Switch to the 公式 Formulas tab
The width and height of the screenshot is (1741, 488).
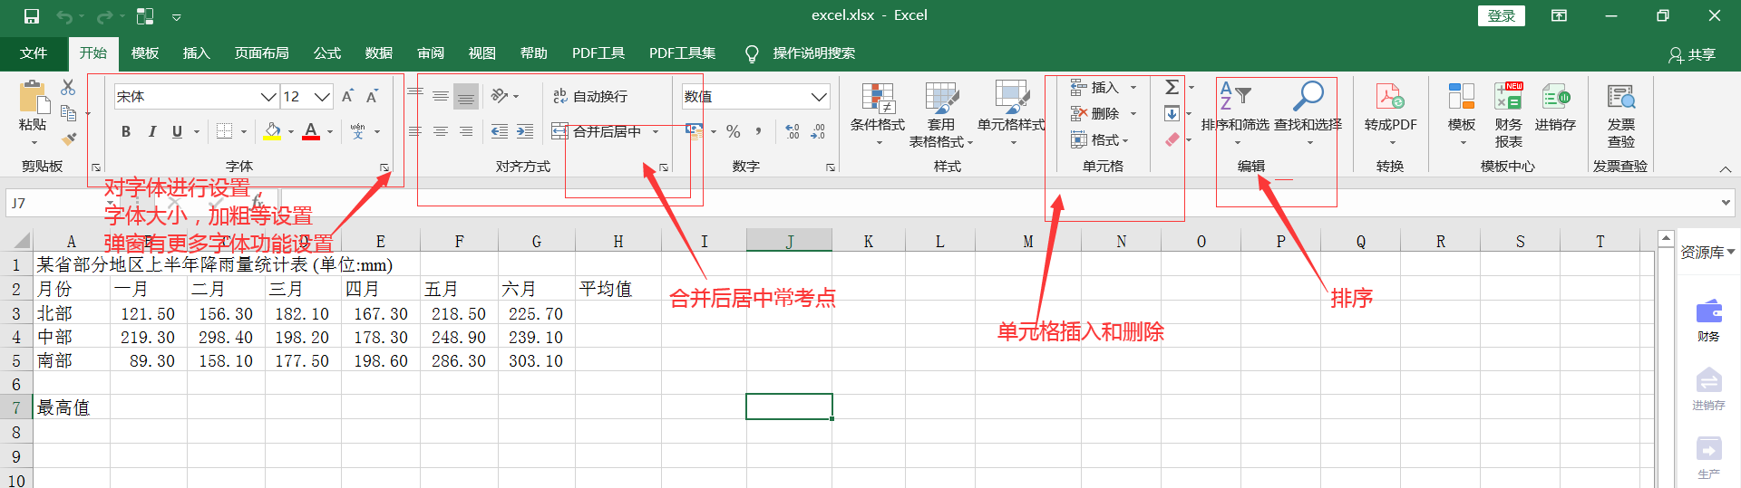click(x=327, y=53)
